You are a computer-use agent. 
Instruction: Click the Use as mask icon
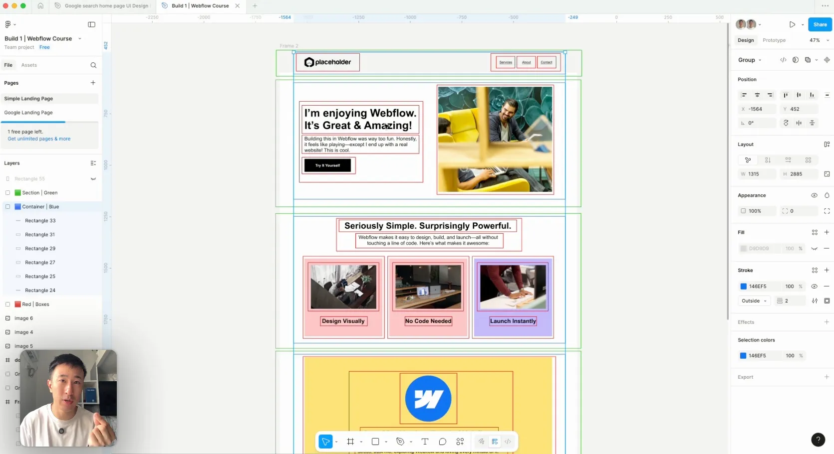796,60
